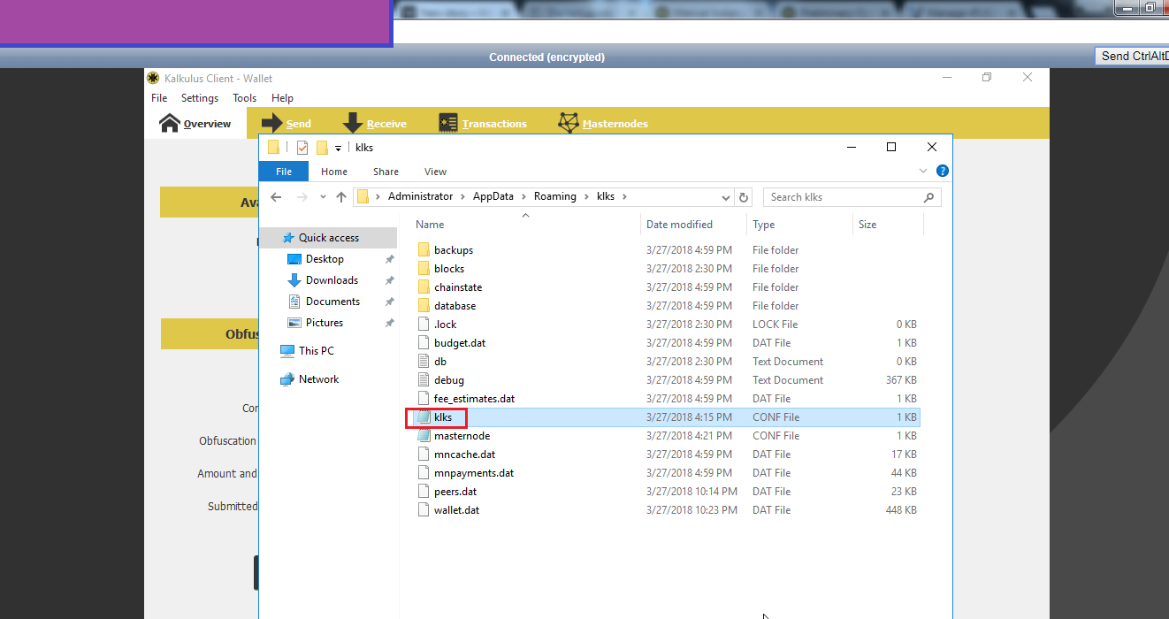Open the Masternodes tab in wallet
Viewport: 1169px width, 619px height.
(x=603, y=124)
